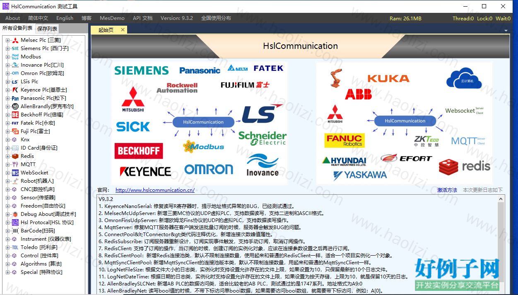Click the left HslCommunication brands diagram

200,123
